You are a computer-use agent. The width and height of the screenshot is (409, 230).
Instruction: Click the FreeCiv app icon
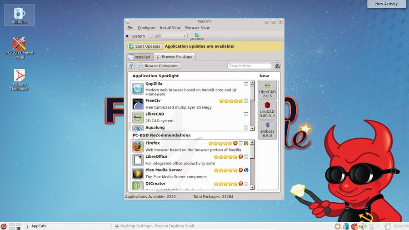click(137, 104)
